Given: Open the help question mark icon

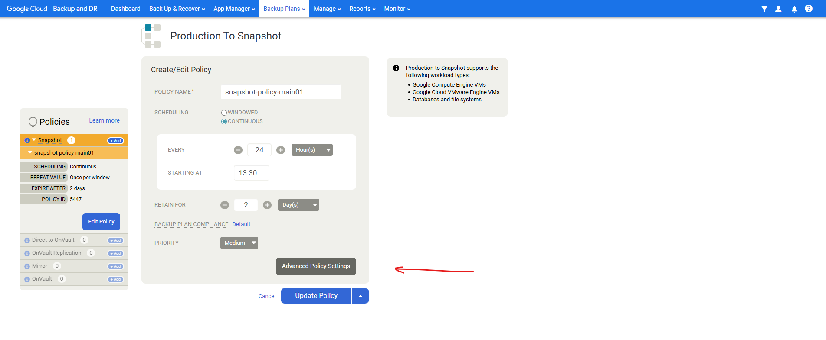Looking at the screenshot, I should pos(809,9).
